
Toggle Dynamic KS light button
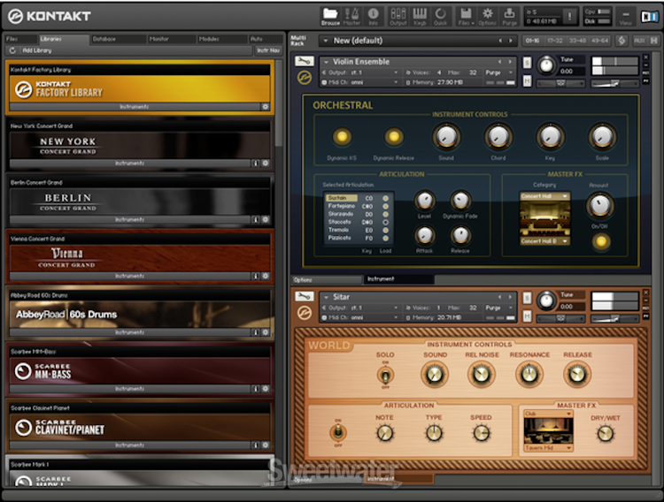(342, 137)
